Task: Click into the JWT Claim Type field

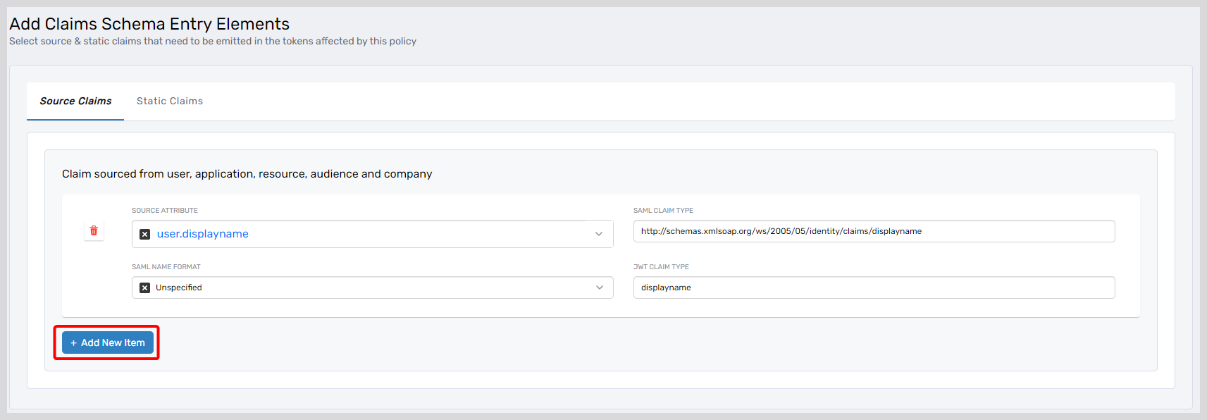Action: [874, 288]
